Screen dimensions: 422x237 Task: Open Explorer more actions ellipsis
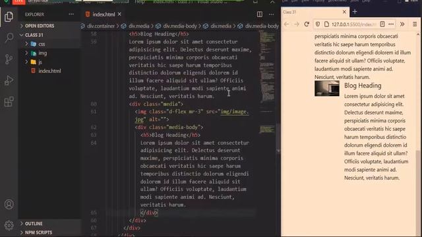click(71, 14)
